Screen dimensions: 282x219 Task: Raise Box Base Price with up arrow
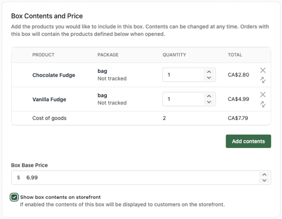point(265,175)
